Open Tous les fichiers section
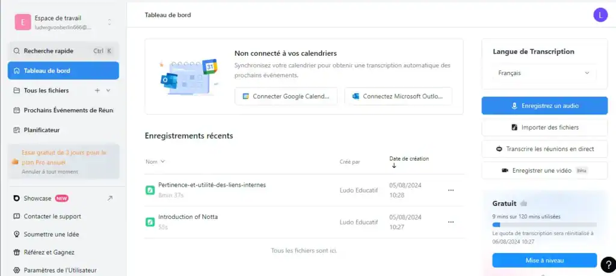Viewport: 616px width, 276px height. 46,91
